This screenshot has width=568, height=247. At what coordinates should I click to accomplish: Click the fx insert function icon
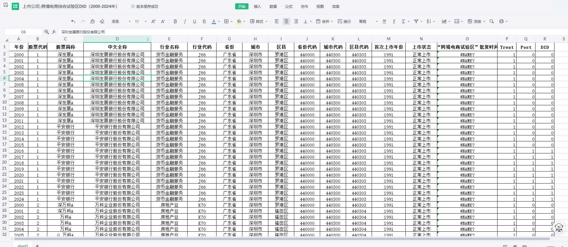point(54,32)
